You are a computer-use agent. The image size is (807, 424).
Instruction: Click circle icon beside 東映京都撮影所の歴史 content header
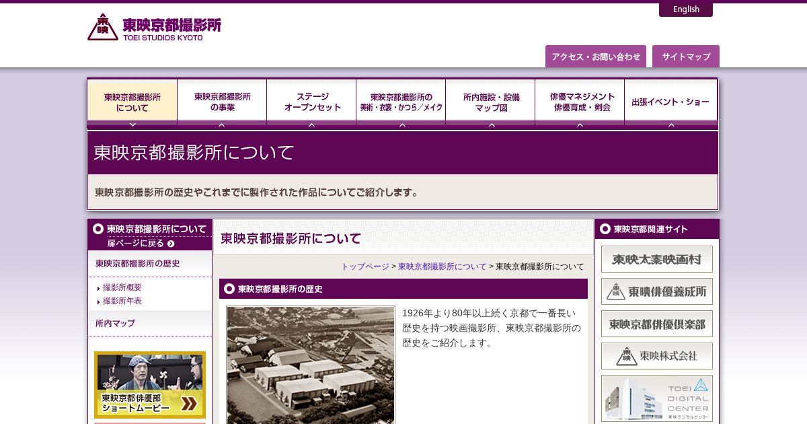229,289
